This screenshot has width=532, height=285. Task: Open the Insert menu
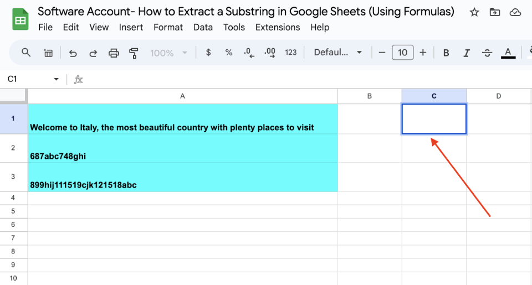131,27
